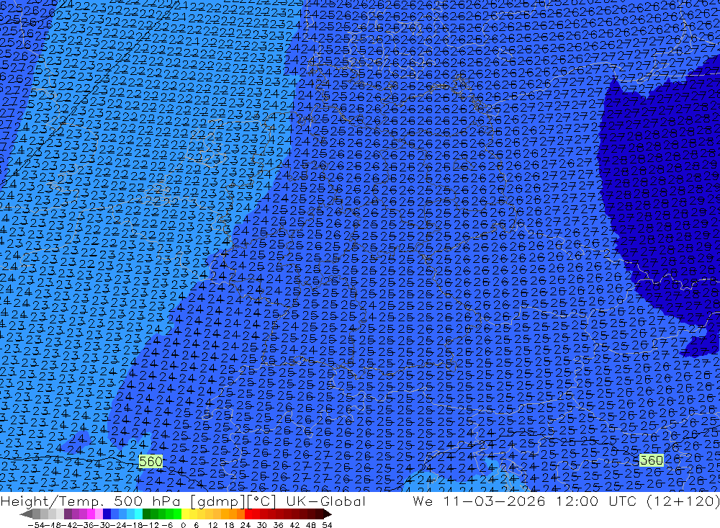Click the '[gdmp]' unit label
This screenshot has width=720, height=528.
tap(219, 501)
